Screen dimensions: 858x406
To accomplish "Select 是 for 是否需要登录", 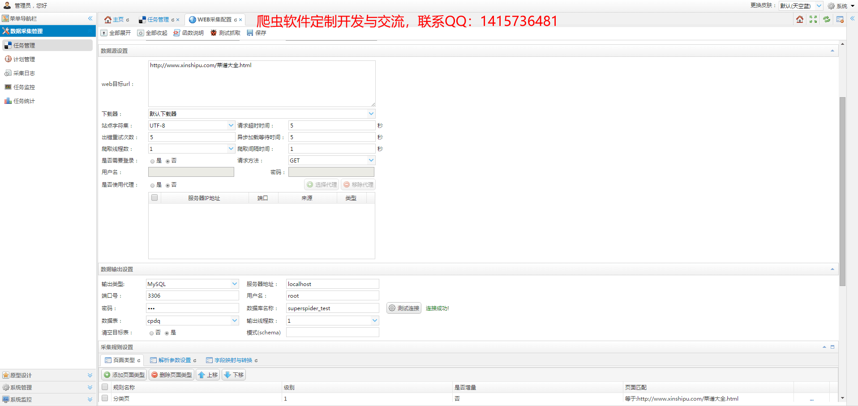I will 152,161.
